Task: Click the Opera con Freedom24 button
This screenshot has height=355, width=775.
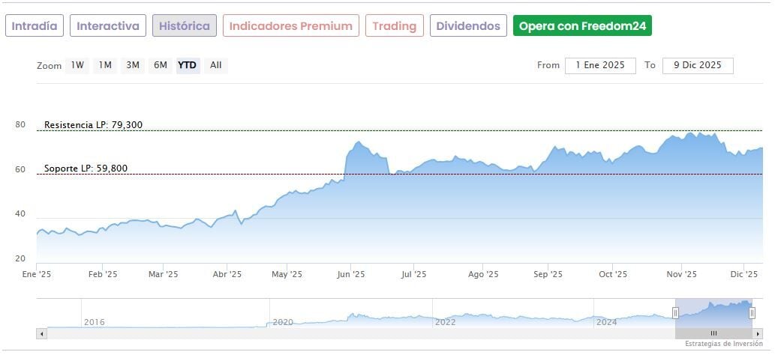Action: click(582, 26)
